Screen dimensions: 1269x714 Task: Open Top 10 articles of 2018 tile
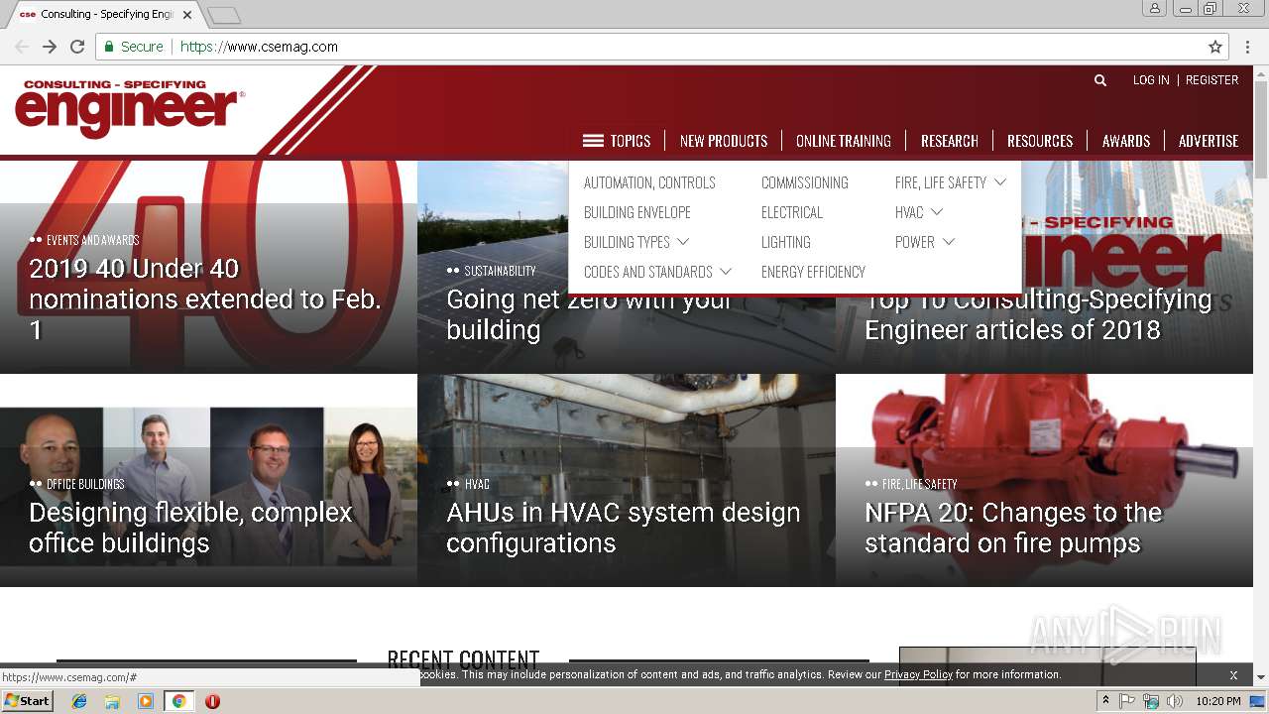[1038, 314]
